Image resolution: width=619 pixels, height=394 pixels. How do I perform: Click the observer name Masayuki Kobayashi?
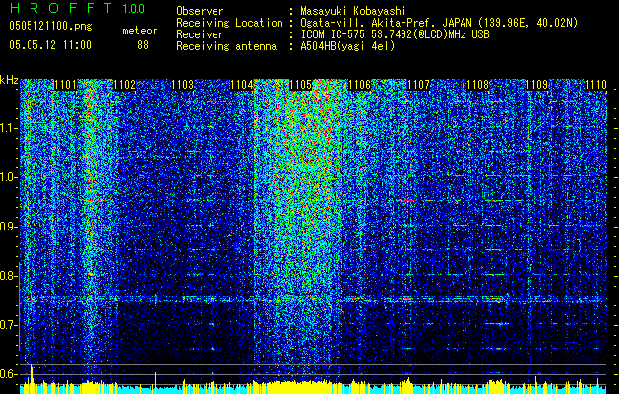(353, 12)
